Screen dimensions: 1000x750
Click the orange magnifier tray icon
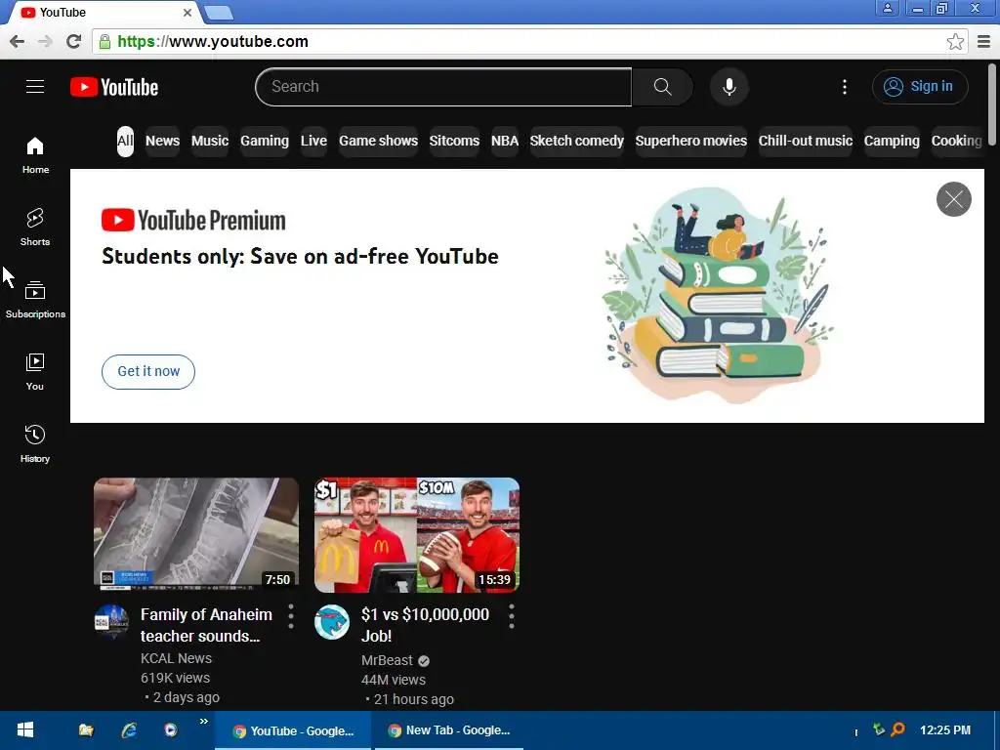point(898,729)
